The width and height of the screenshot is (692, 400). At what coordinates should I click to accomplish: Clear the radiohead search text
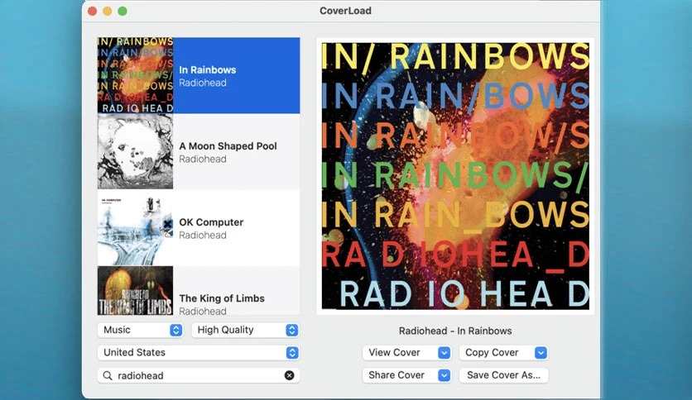289,375
